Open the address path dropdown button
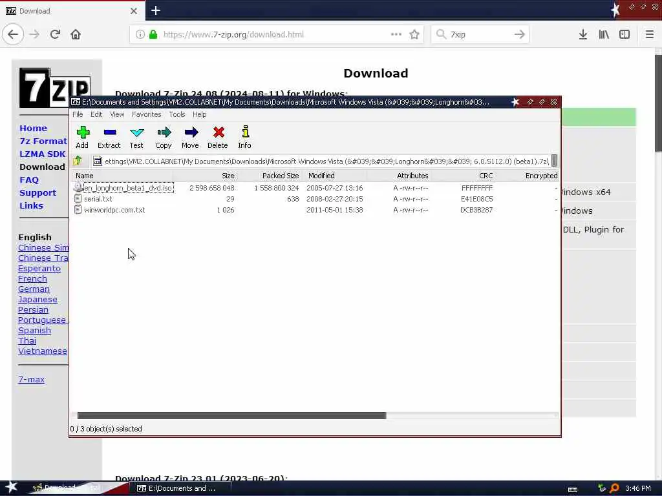 (x=554, y=161)
